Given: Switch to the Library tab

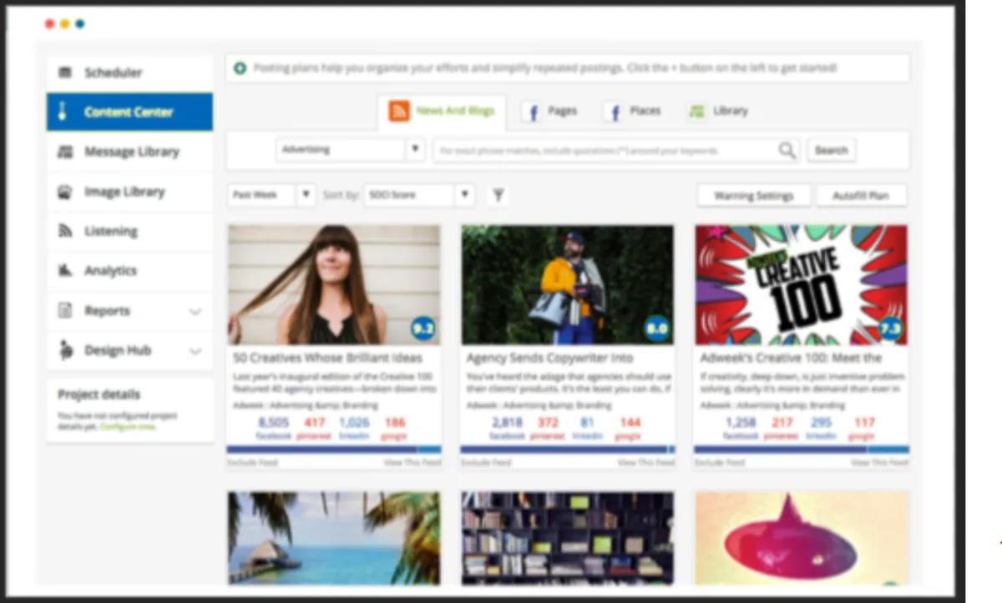Looking at the screenshot, I should [x=718, y=112].
